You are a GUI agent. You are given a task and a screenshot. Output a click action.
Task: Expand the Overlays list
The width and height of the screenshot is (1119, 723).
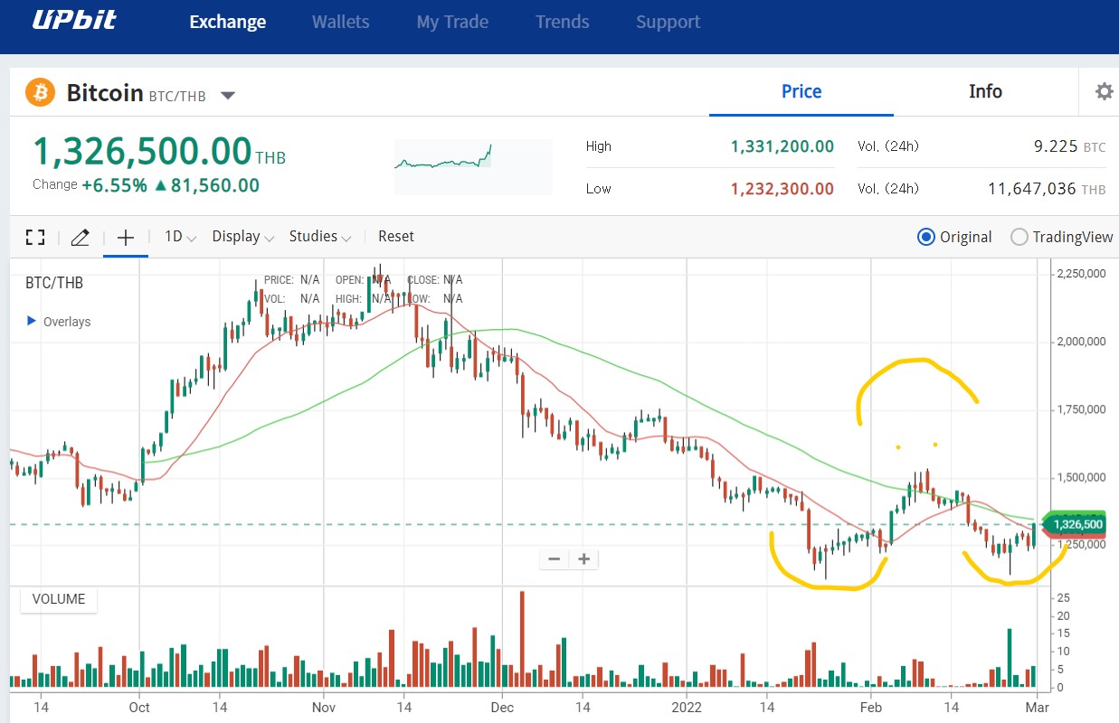(x=59, y=322)
